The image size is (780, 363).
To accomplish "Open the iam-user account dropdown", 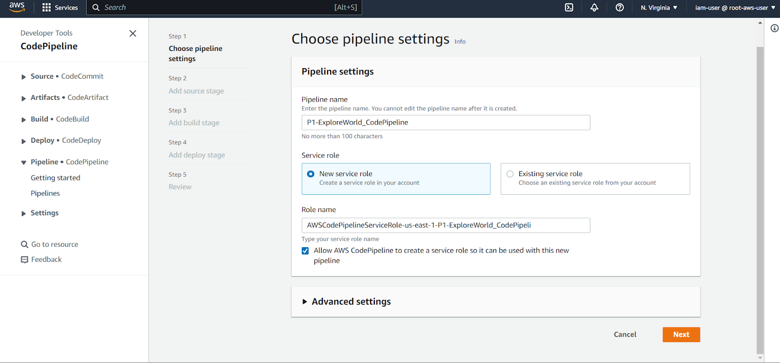I will [x=735, y=8].
